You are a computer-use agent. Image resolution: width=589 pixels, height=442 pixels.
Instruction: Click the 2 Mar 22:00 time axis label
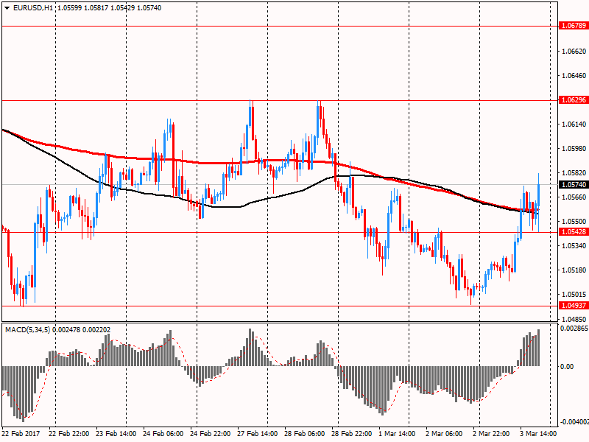[491, 434]
